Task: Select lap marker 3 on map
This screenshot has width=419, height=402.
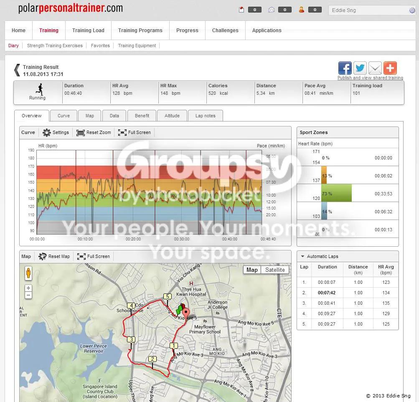Action: coord(131,339)
